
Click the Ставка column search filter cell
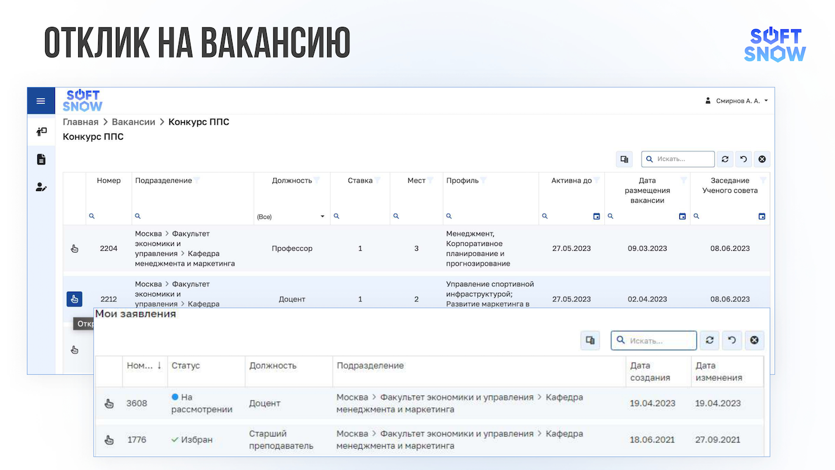360,216
